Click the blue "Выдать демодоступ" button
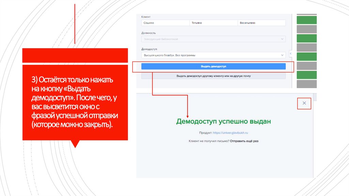349x196 pixels. 213,67
